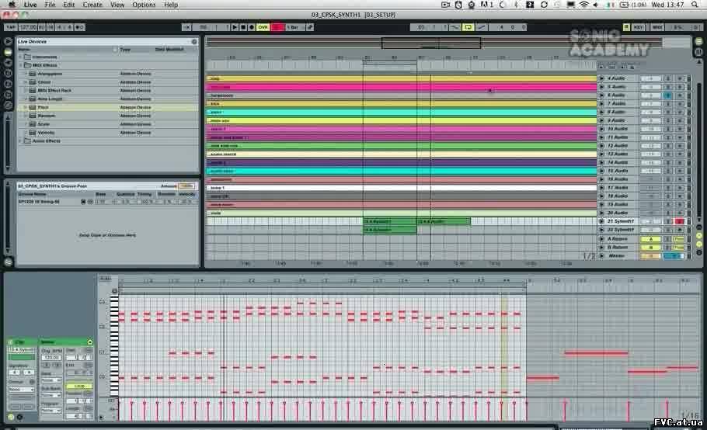The width and height of the screenshot is (707, 430).
Task: Click the groove Amount value field
Action: (x=186, y=186)
